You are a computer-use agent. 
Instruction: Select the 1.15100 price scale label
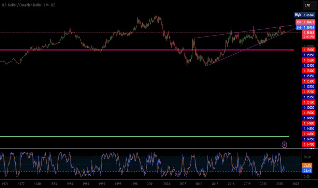click(309, 103)
